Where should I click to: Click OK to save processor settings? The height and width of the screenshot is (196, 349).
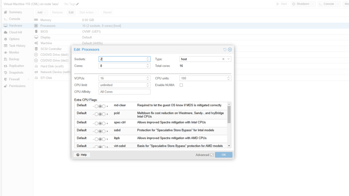pos(224,155)
